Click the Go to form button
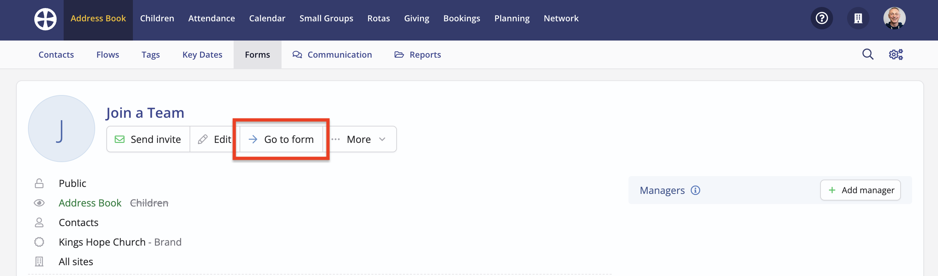The image size is (938, 276). coord(281,139)
